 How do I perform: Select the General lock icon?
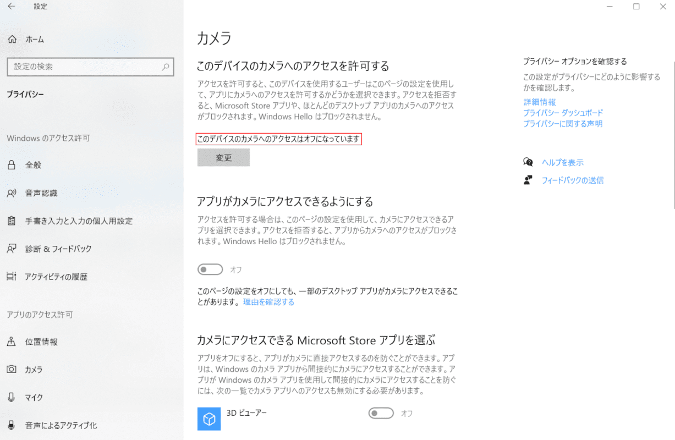coord(12,165)
